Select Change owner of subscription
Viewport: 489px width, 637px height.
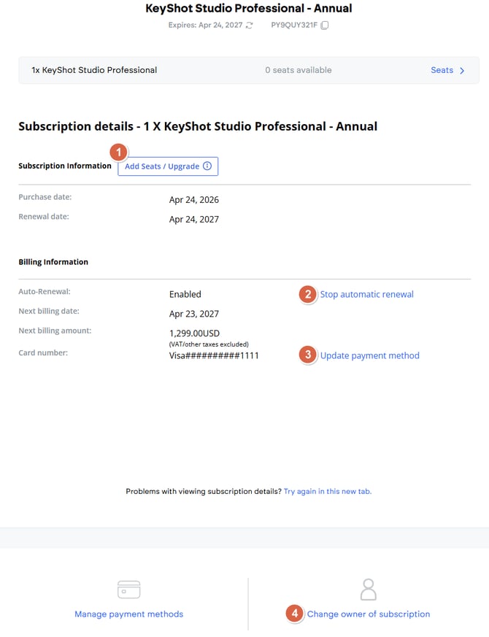369,614
